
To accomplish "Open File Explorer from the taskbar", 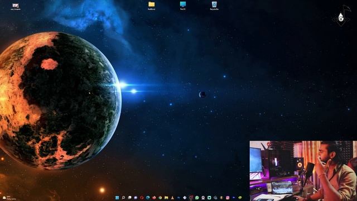I will click(166, 198).
